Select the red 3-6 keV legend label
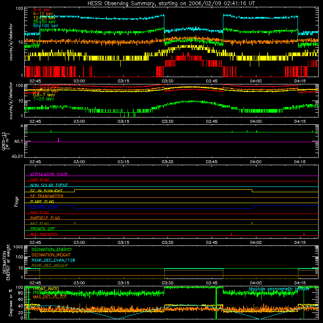The width and height of the screenshot is (323, 323). coord(42,10)
